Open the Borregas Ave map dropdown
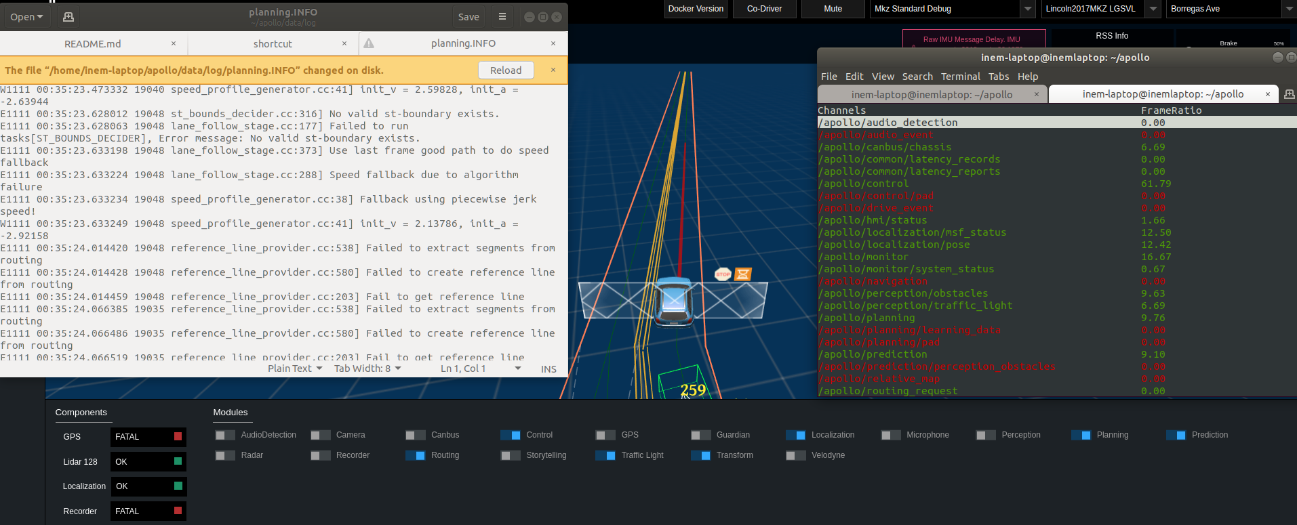The width and height of the screenshot is (1297, 525). (x=1231, y=9)
